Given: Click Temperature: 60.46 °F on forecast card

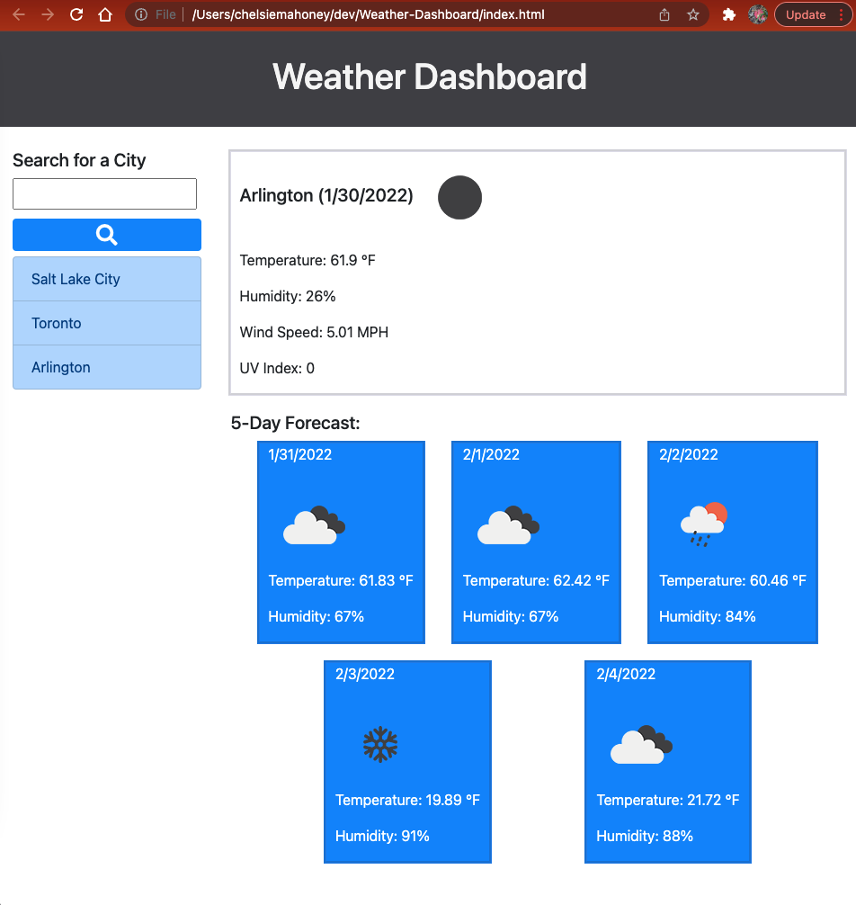Looking at the screenshot, I should (x=733, y=580).
